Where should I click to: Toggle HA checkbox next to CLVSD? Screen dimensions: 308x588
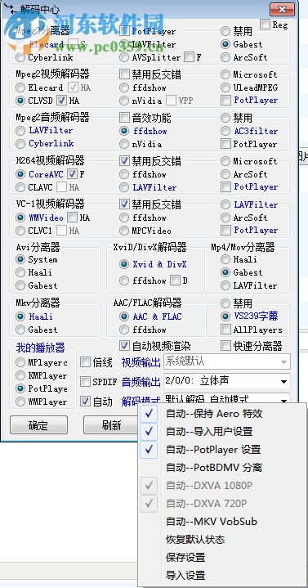(x=61, y=101)
